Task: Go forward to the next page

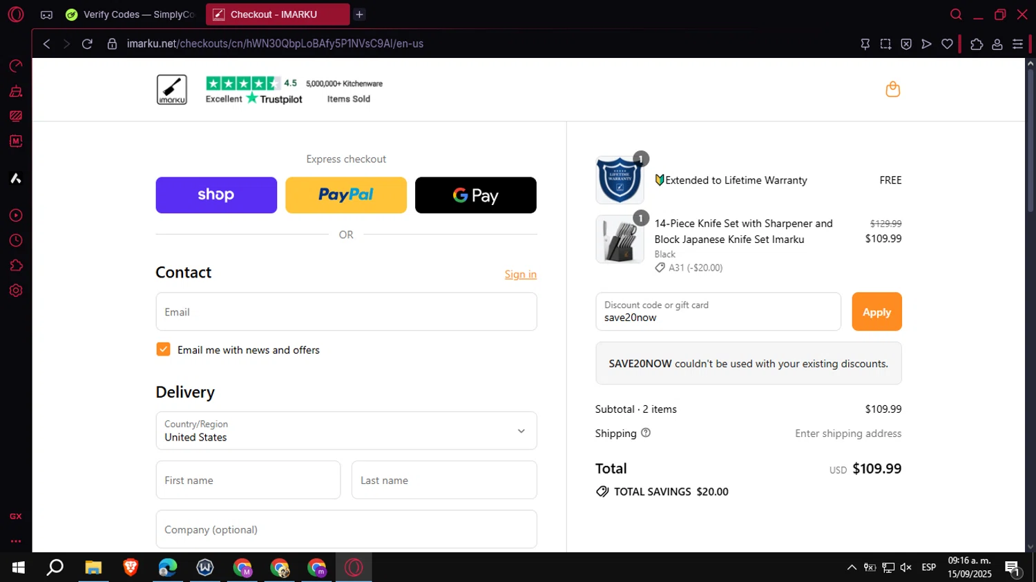Action: 66,43
